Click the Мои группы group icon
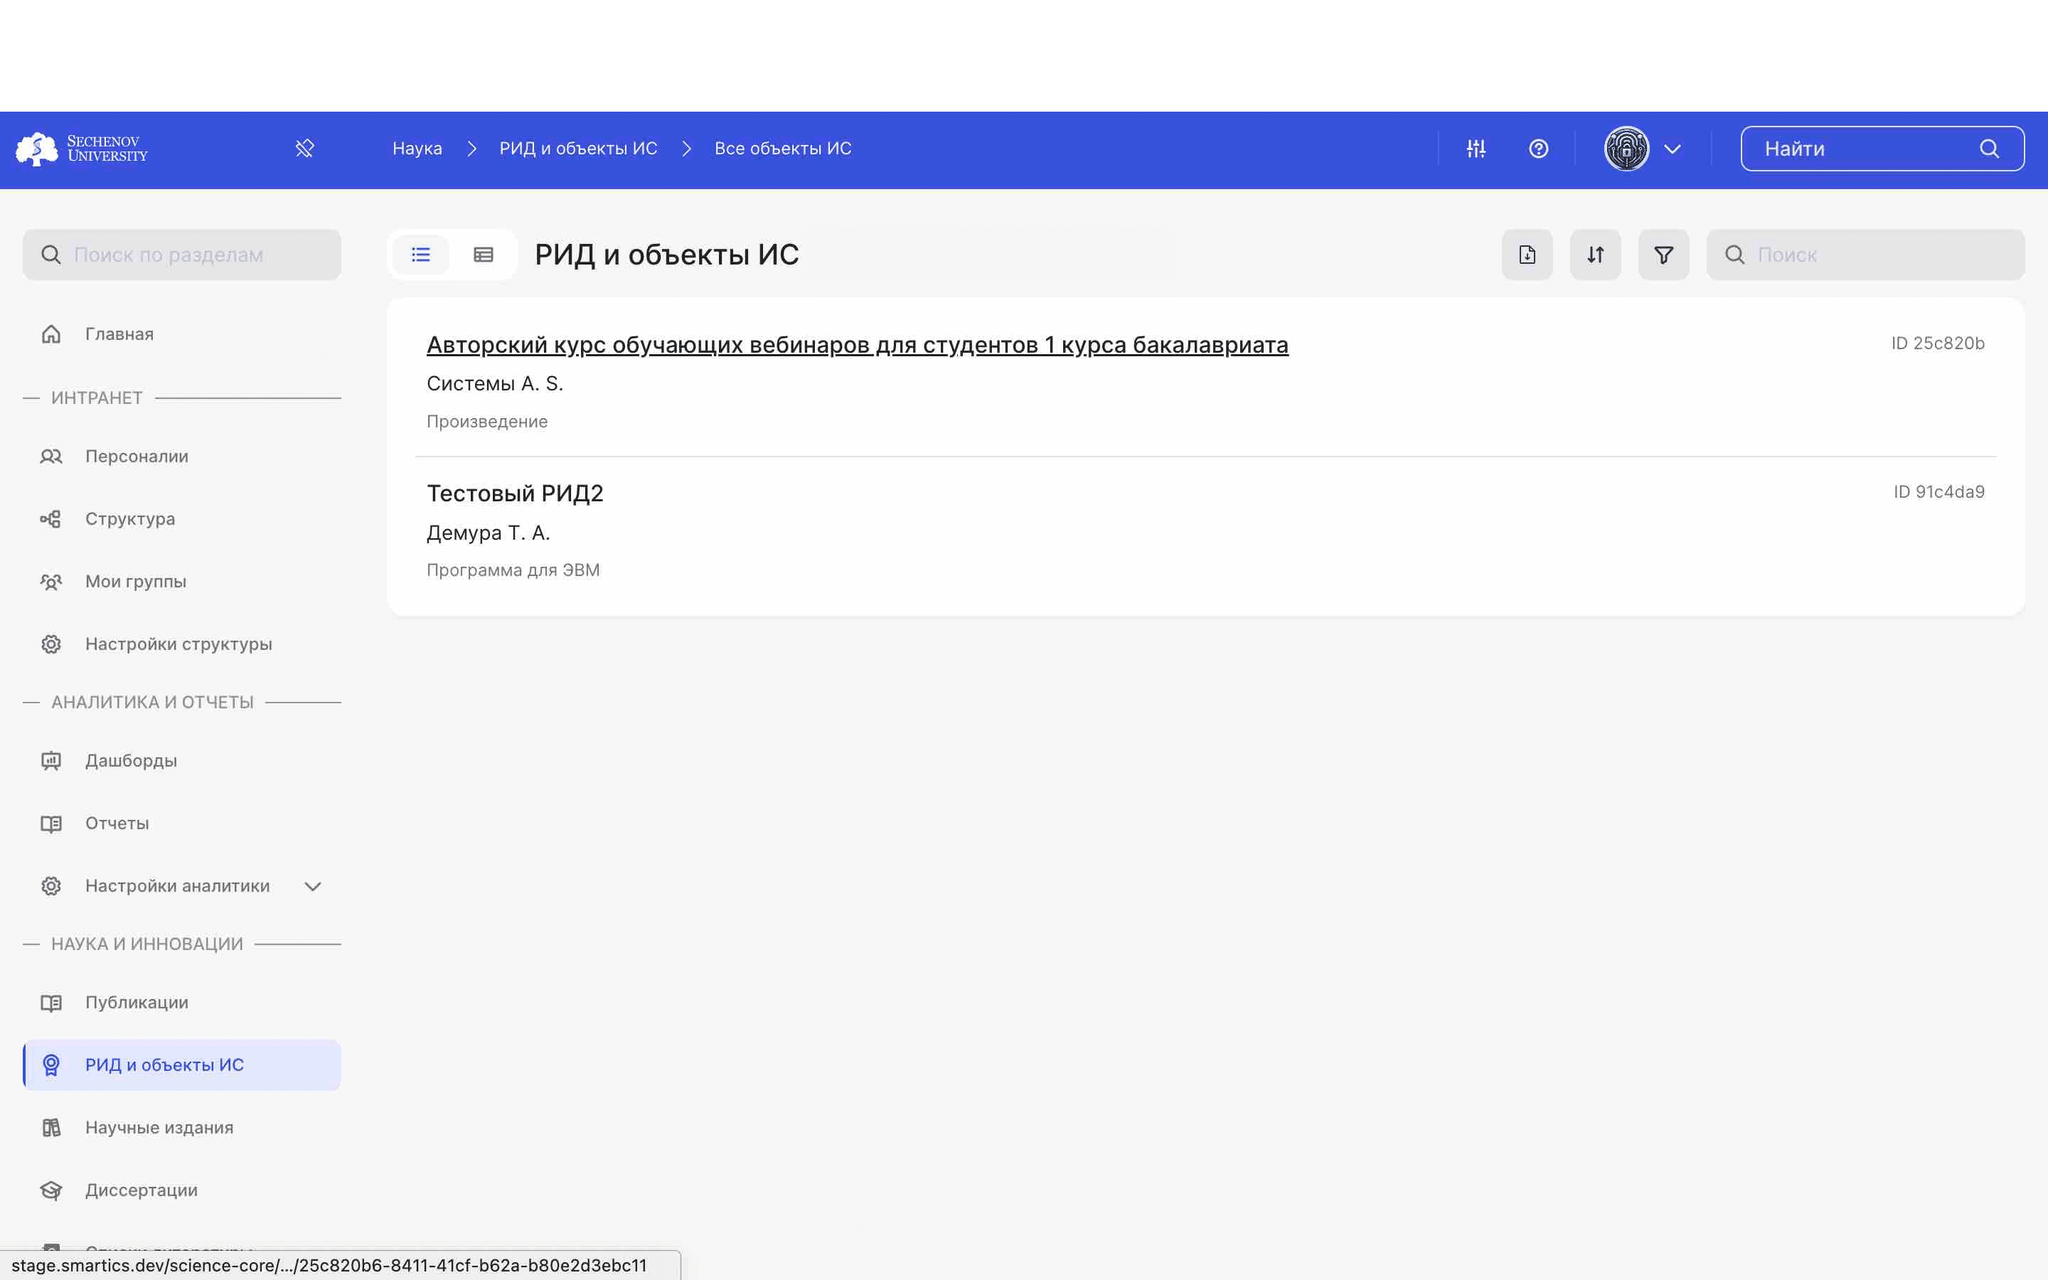This screenshot has height=1280, width=2048. pyautogui.click(x=50, y=582)
